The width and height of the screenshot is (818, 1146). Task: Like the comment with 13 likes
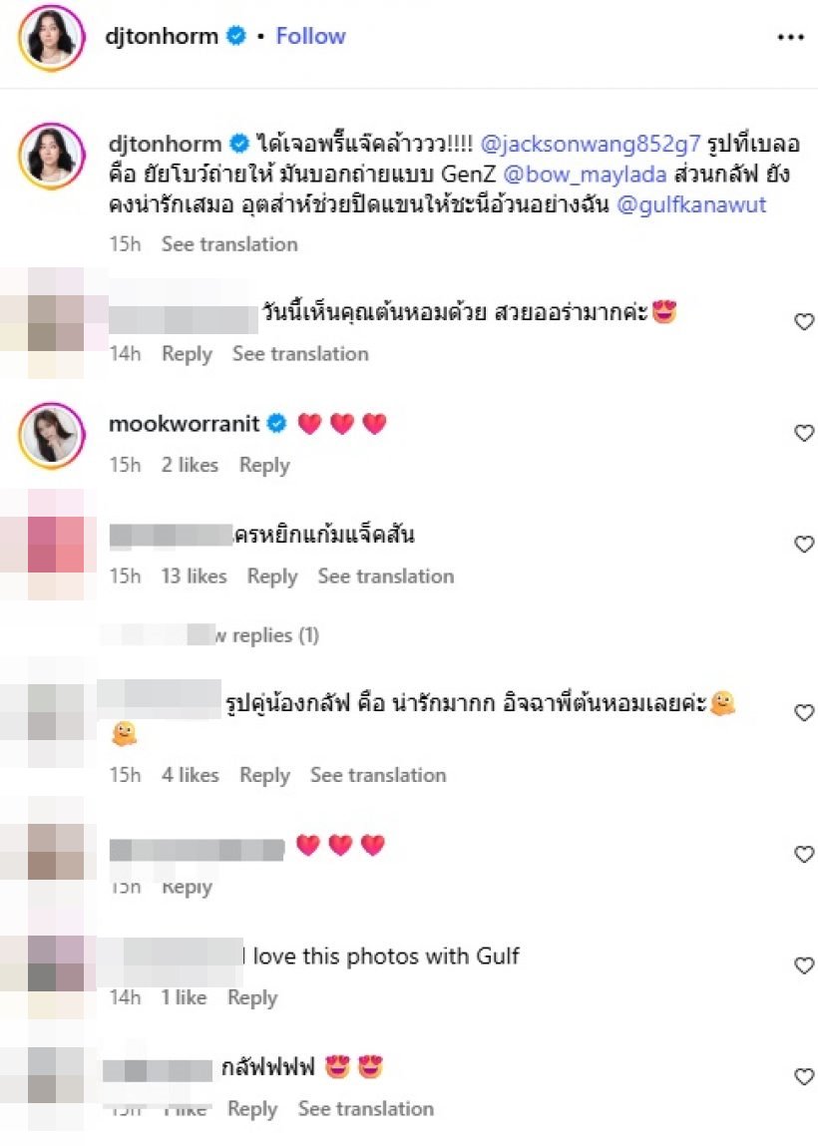tap(804, 544)
